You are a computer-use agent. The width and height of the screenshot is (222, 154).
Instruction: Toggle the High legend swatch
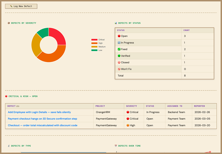[94, 43]
